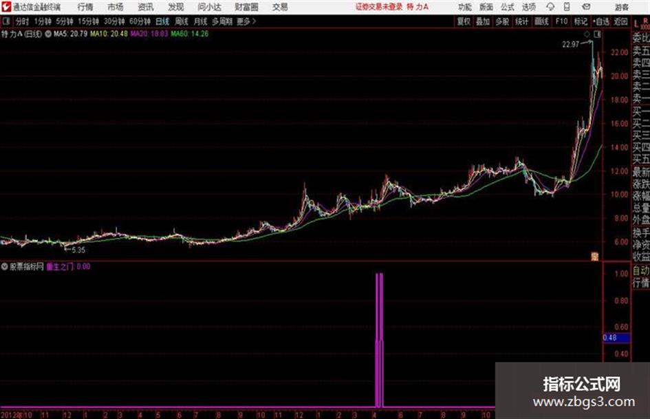Viewport: 650px width, 419px height.
Task: Open the 财富圈 menu
Action: coord(246,7)
